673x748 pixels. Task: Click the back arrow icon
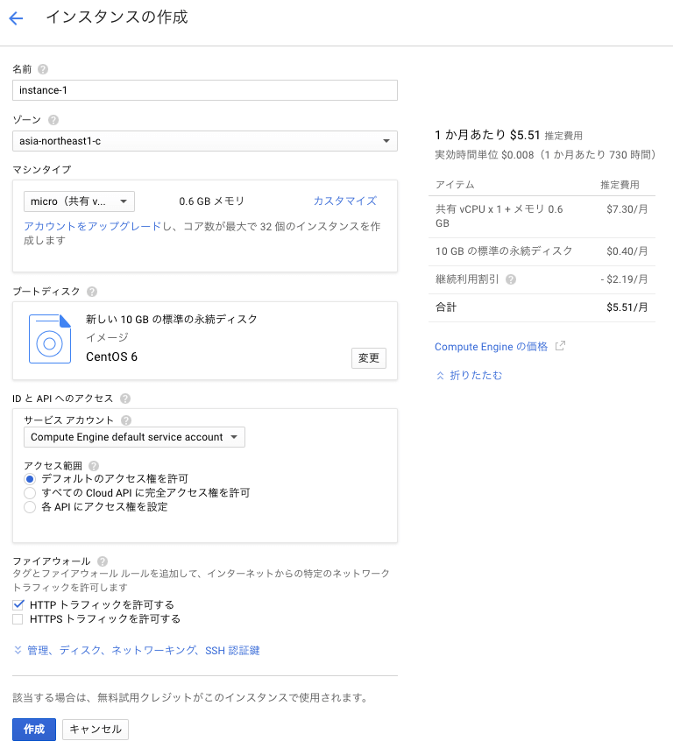(x=16, y=18)
